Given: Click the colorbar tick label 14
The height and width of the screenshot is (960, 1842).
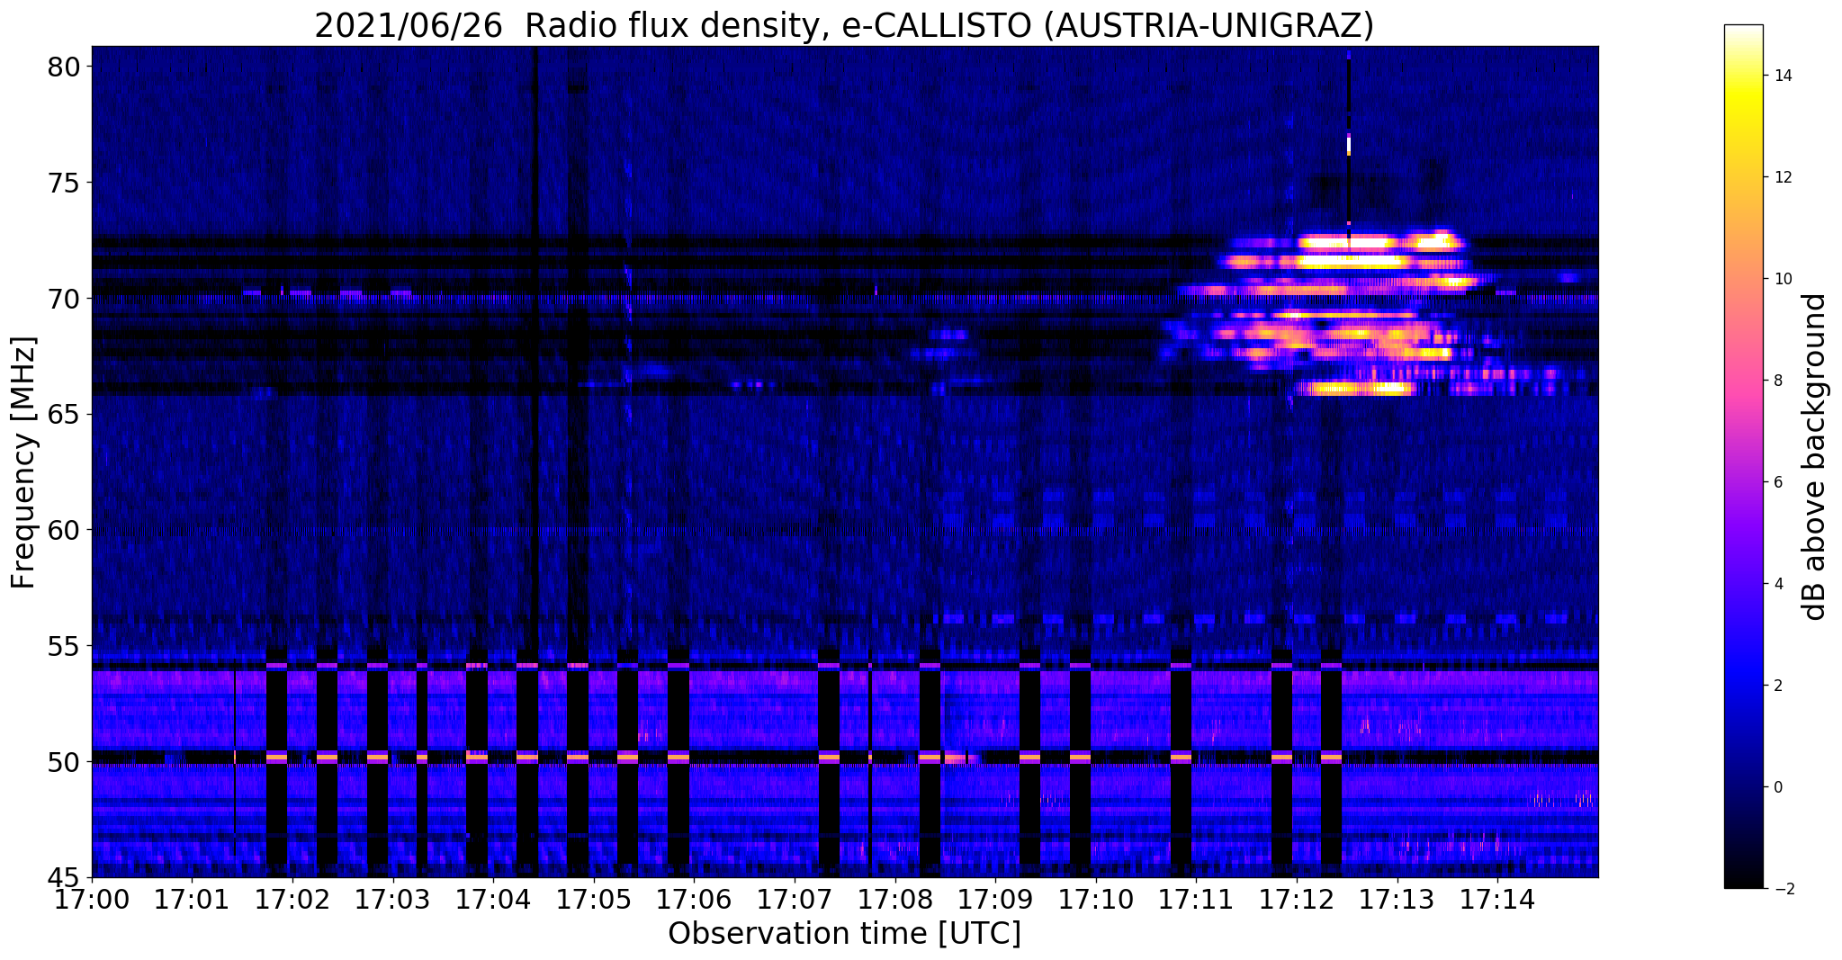Looking at the screenshot, I should pyautogui.click(x=1783, y=76).
